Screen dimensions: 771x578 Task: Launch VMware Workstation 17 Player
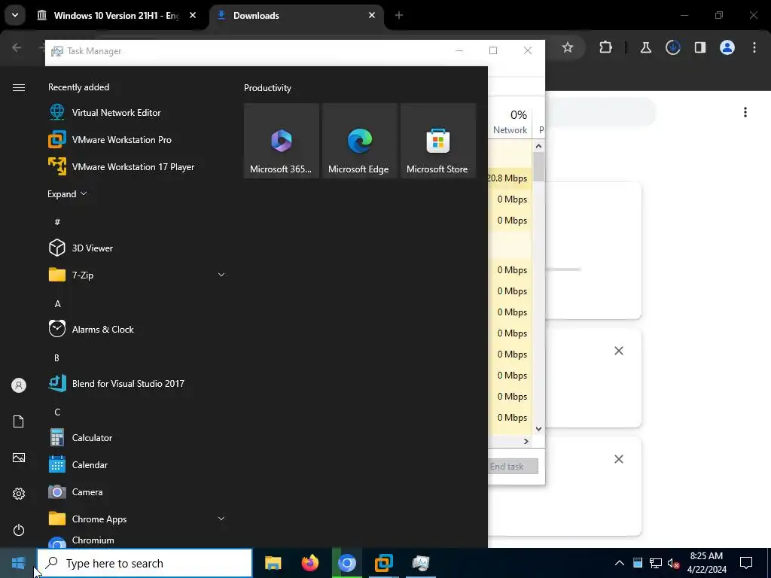click(x=121, y=166)
